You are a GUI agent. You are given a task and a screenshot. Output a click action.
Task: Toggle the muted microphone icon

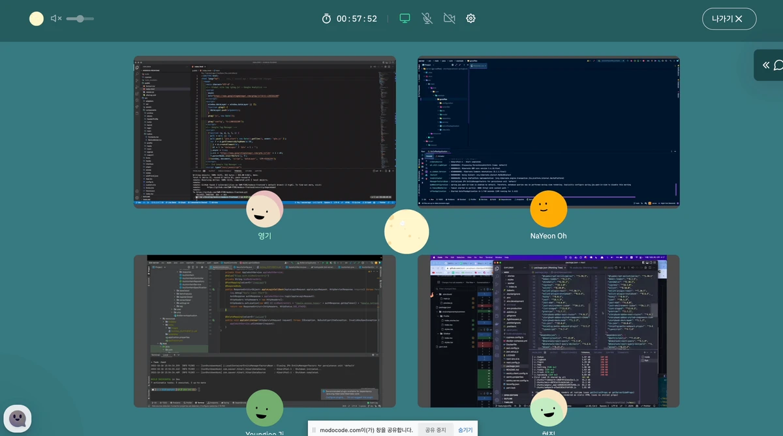click(x=427, y=18)
